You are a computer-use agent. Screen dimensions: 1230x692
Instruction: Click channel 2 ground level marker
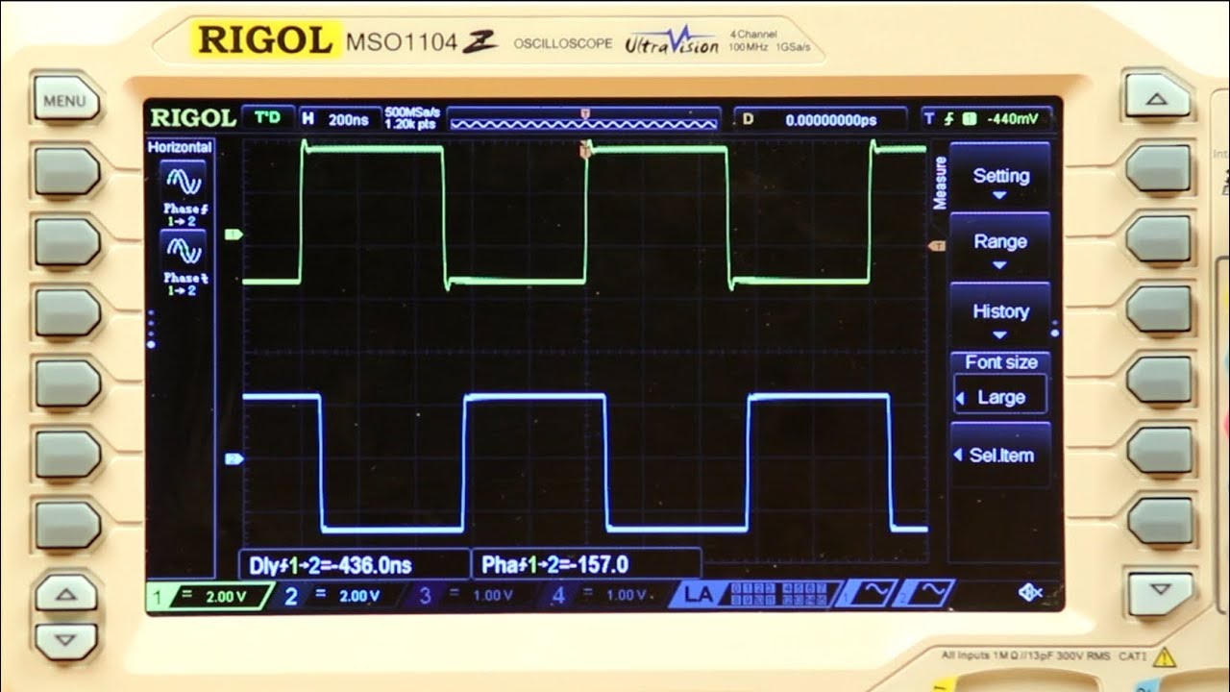pos(234,459)
